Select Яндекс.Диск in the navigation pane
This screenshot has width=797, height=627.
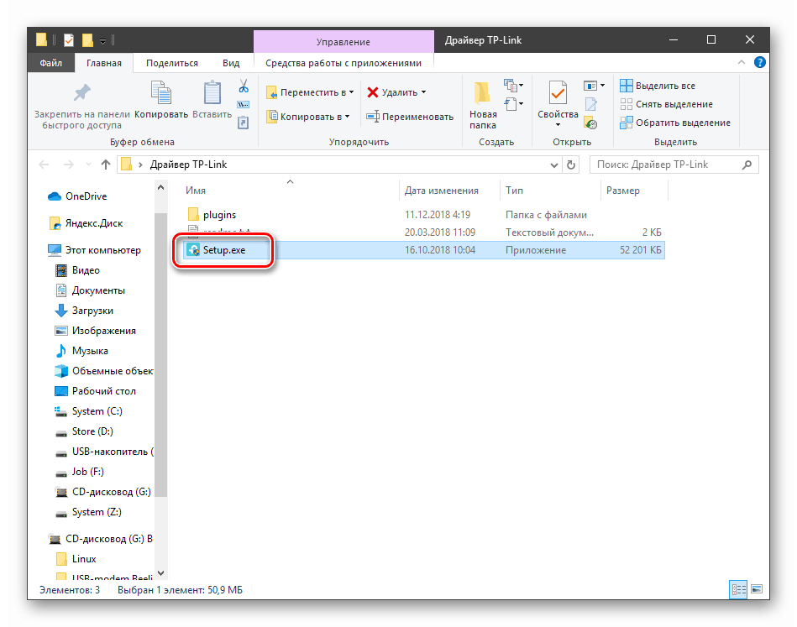[x=86, y=223]
